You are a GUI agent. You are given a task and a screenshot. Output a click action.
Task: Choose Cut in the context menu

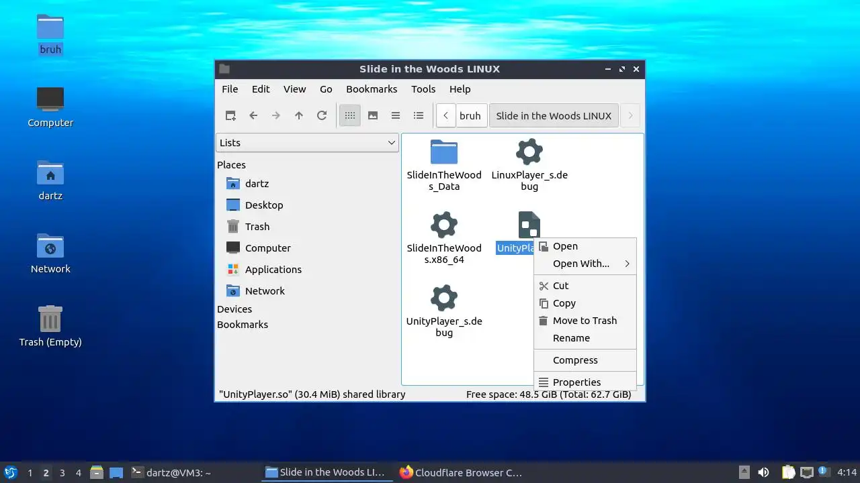(x=585, y=285)
